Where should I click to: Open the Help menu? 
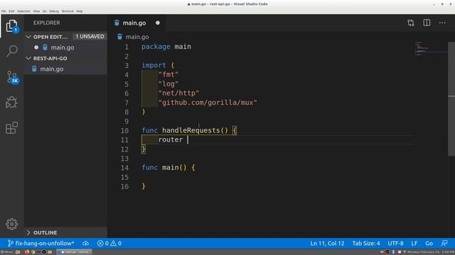point(79,11)
